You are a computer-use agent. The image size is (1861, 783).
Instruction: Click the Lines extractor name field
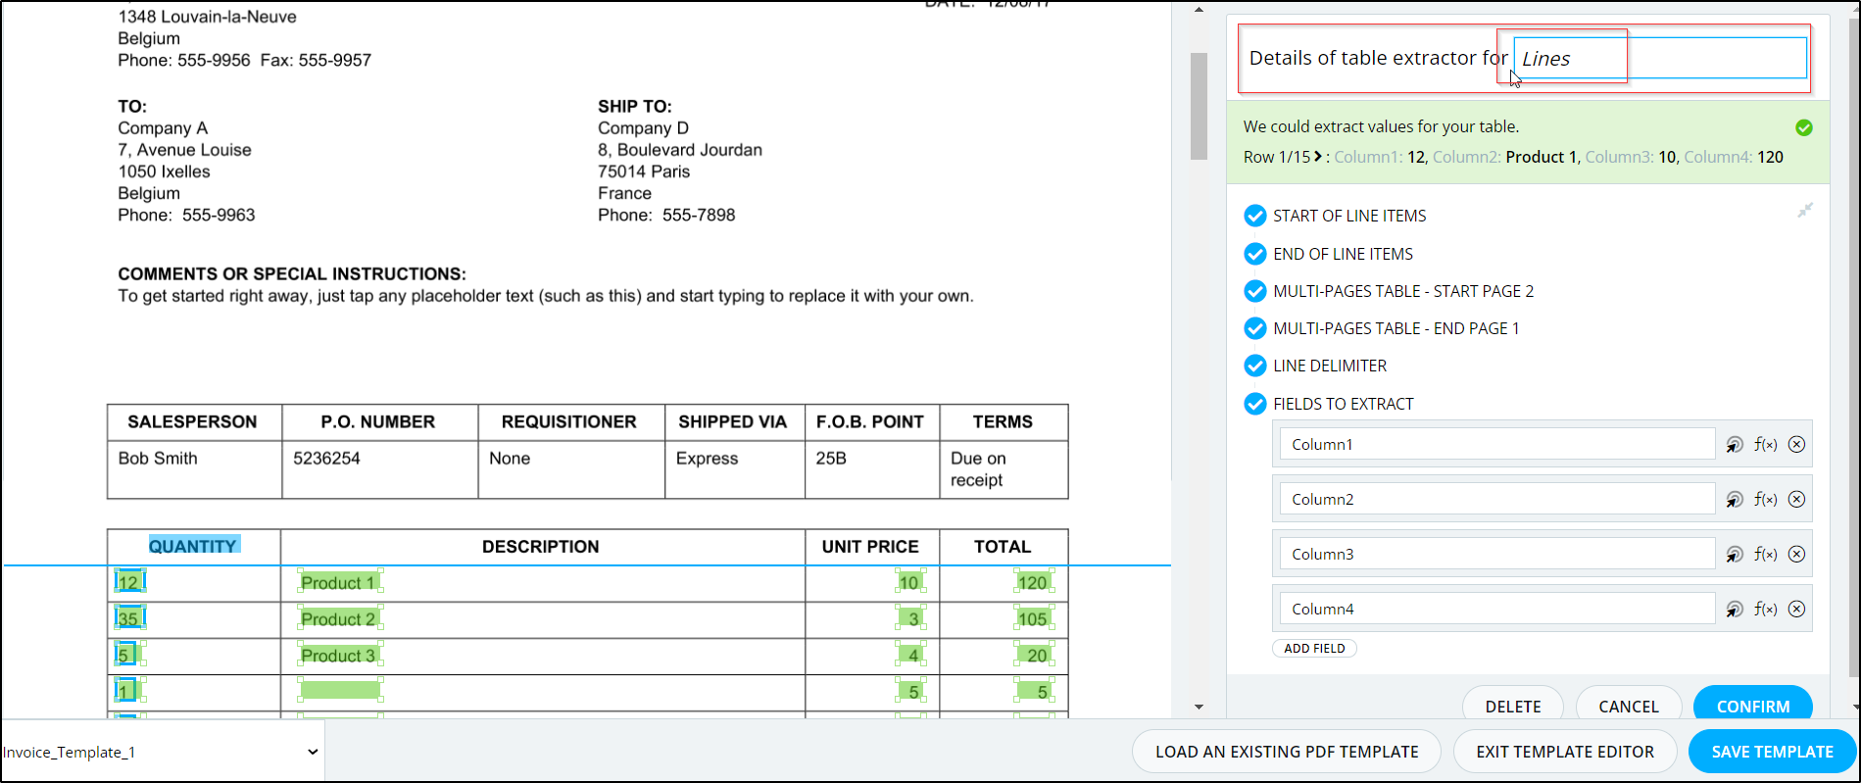pos(1660,58)
